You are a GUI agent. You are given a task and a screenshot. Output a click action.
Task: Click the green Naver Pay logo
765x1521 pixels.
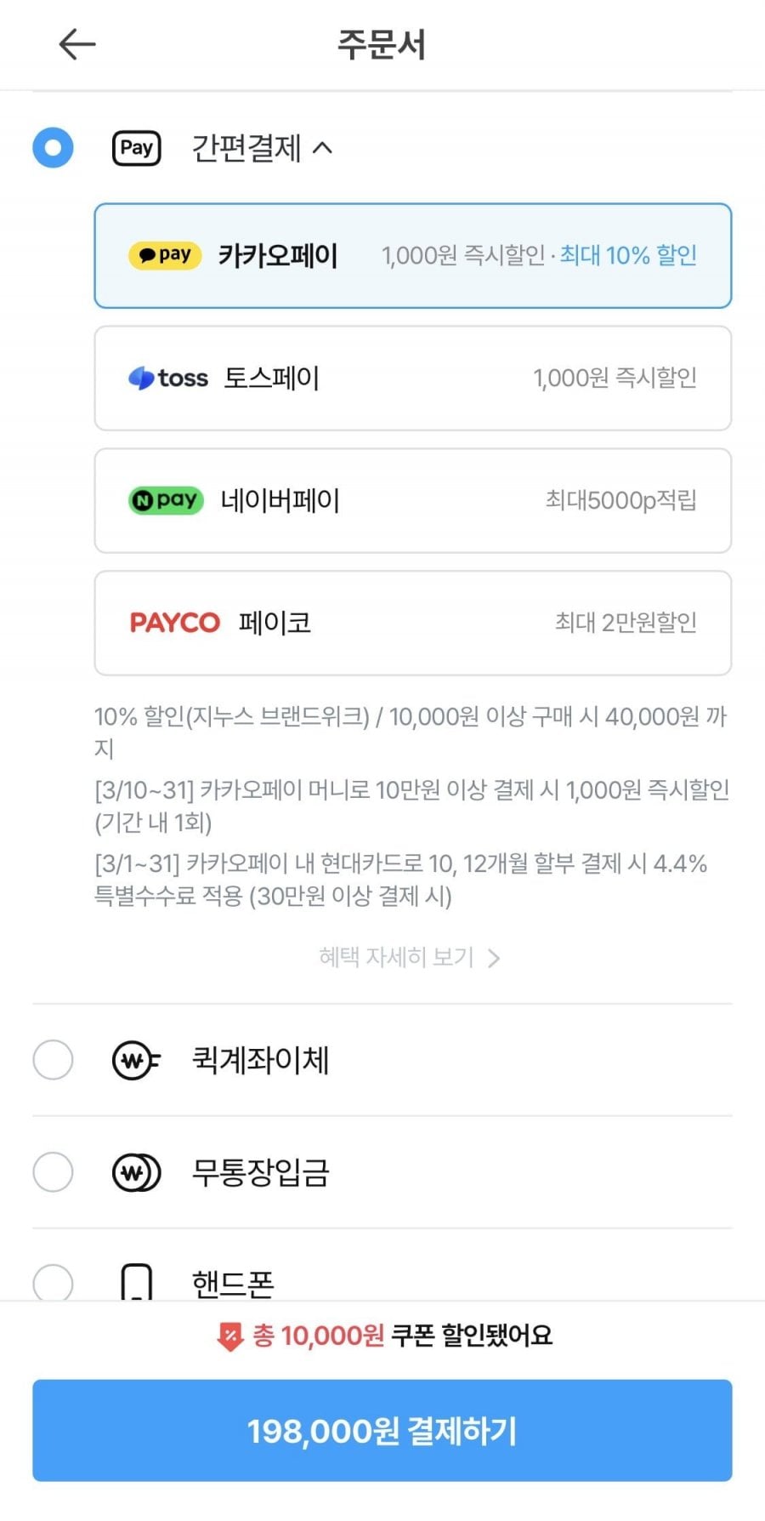[166, 500]
